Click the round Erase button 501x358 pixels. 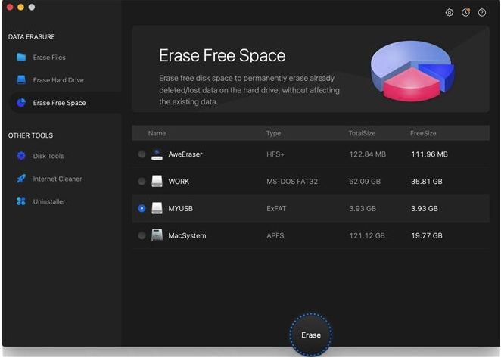[x=310, y=335]
